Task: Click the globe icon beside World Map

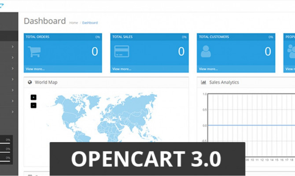Action: (30, 82)
